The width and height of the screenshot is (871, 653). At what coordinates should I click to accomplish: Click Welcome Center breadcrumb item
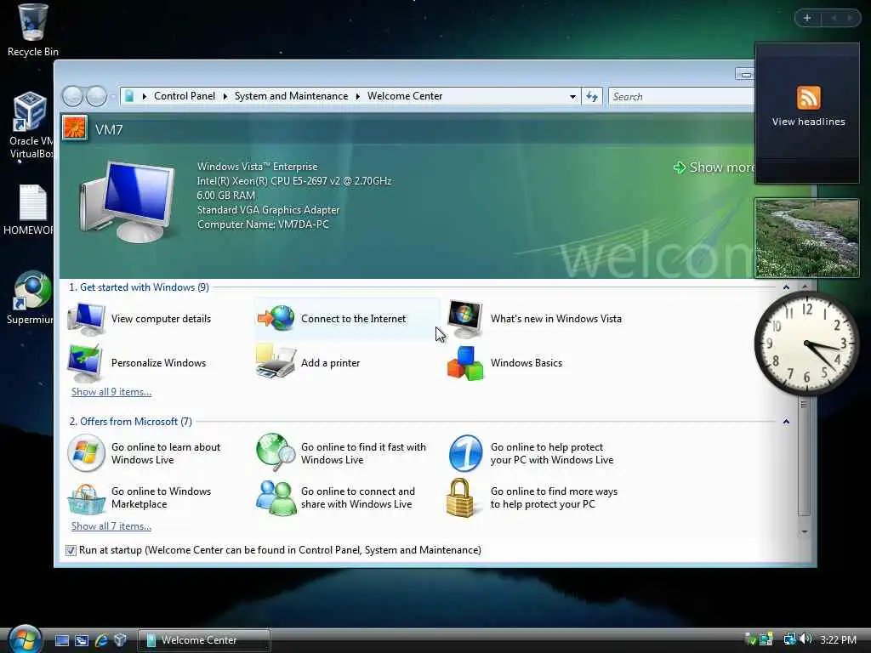click(405, 96)
